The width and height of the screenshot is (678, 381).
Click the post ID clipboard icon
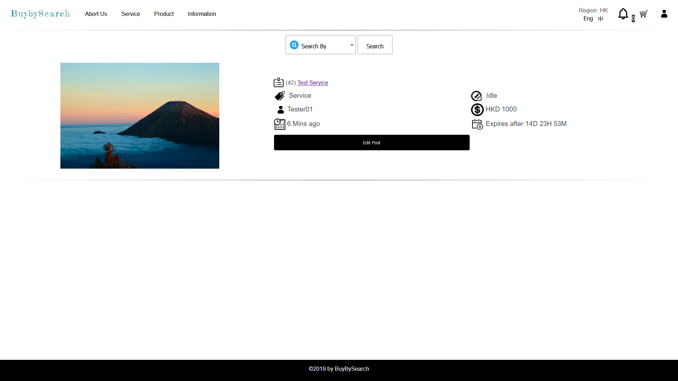coord(278,83)
